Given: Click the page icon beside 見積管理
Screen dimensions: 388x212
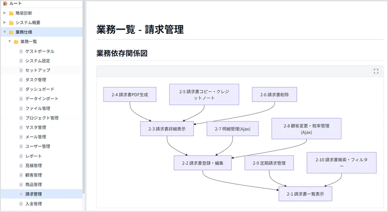Looking at the screenshot, I should pyautogui.click(x=21, y=166).
